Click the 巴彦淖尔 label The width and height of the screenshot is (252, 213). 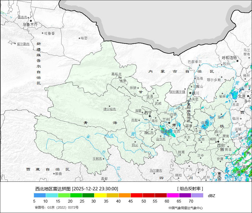[x=195, y=62]
